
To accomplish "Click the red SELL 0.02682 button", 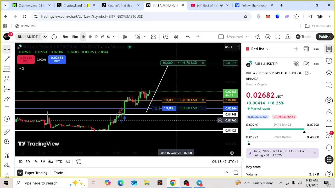I will coord(26,60).
